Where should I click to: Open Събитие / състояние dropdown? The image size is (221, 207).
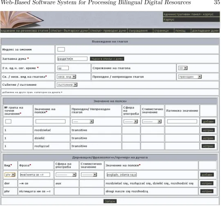[67, 85]
